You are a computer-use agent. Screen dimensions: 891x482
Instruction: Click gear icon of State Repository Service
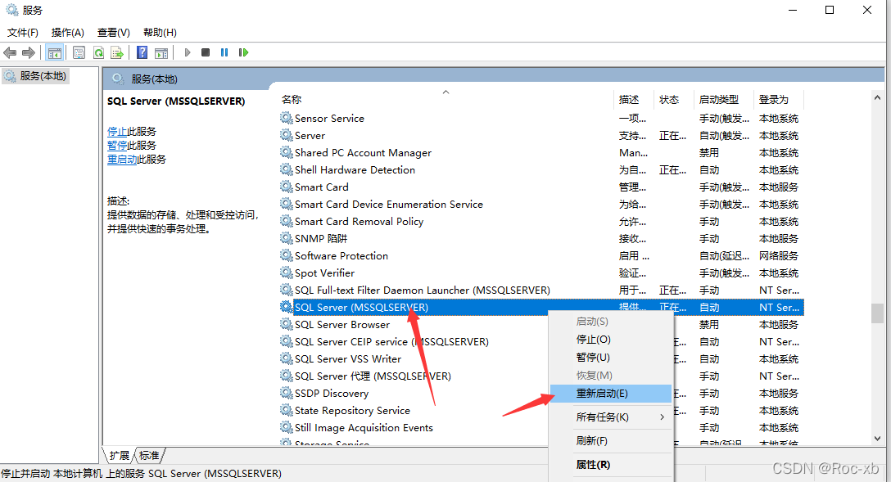click(286, 410)
